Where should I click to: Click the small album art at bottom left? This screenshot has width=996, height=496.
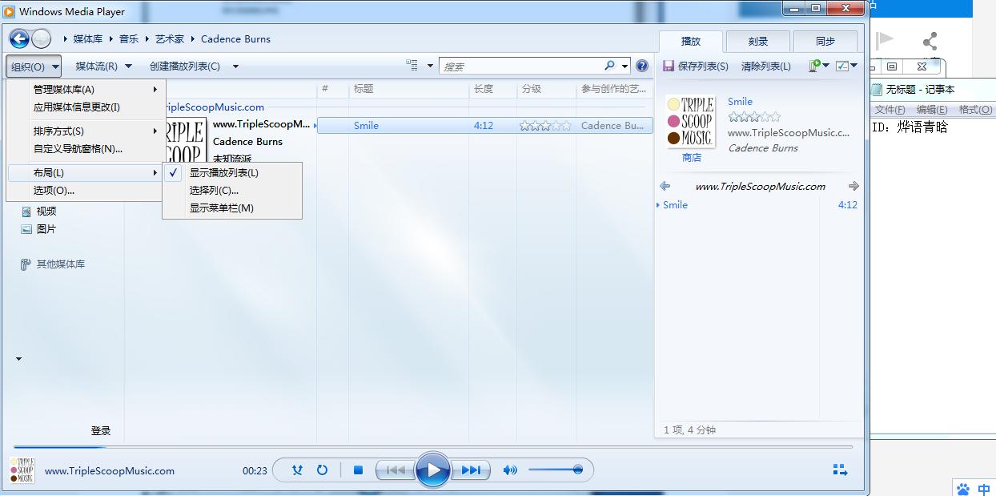22,470
